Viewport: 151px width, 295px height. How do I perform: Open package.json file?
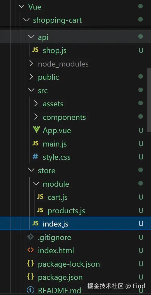pos(60,277)
